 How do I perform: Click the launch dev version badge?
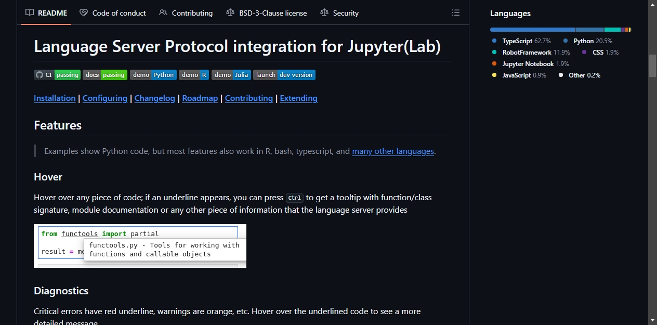click(x=284, y=75)
